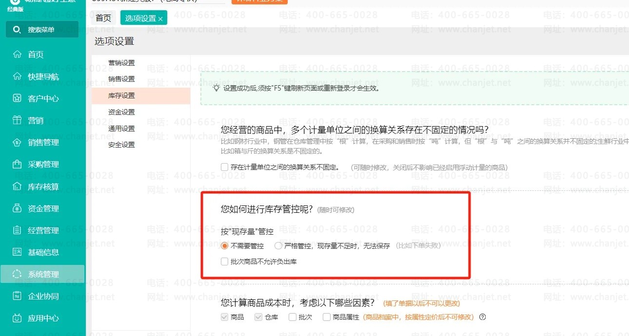Viewport: 629px width, 336px height.
Task: Select the 基础信息 card icon
Action: click(18, 252)
